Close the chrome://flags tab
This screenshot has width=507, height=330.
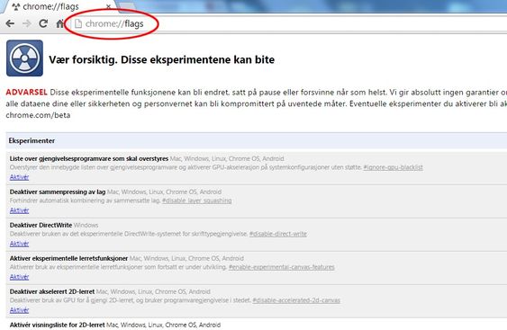[109, 6]
